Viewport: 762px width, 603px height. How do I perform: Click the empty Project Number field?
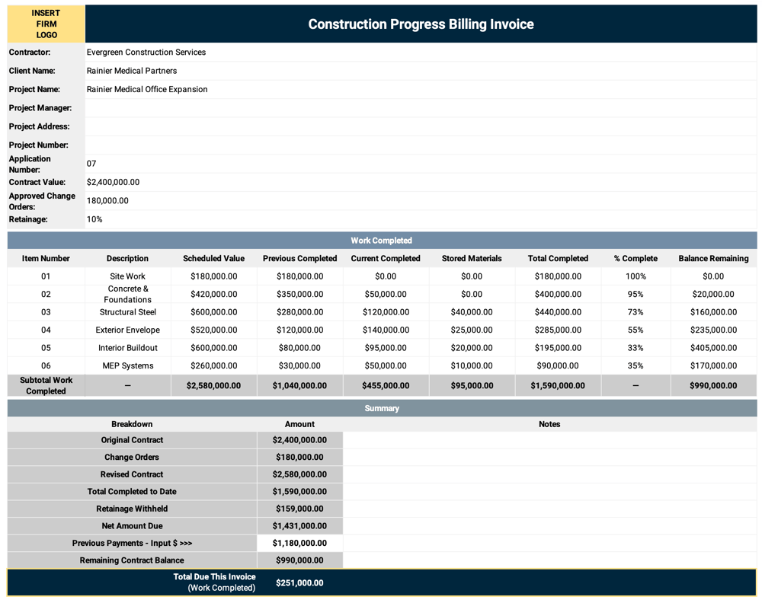tap(421, 145)
